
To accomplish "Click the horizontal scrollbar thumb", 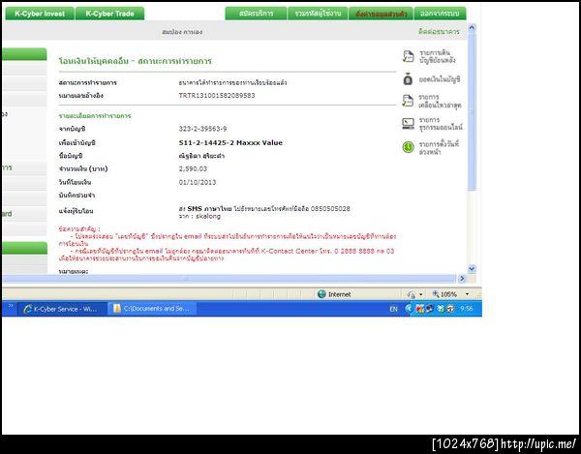I will (229, 279).
